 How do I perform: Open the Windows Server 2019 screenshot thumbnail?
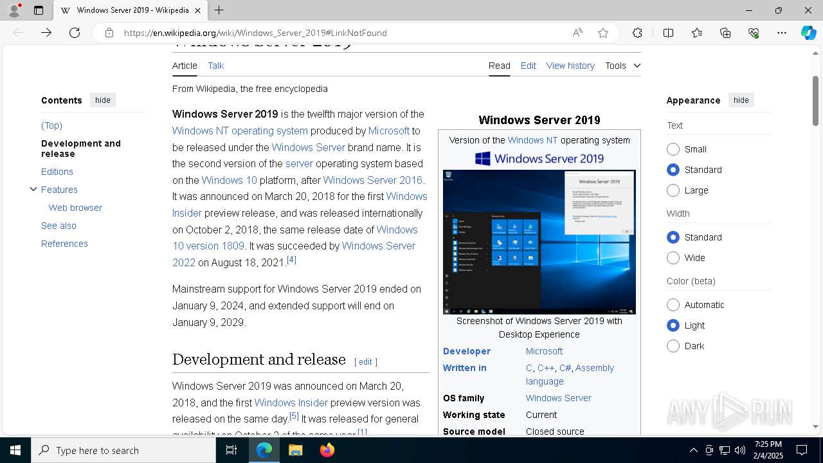(539, 242)
